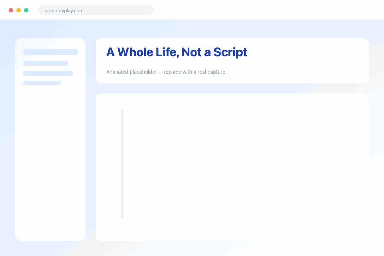Image resolution: width=384 pixels, height=256 pixels.
Task: Click the heading "A Whole Life, Not a Script"
Action: (x=177, y=52)
